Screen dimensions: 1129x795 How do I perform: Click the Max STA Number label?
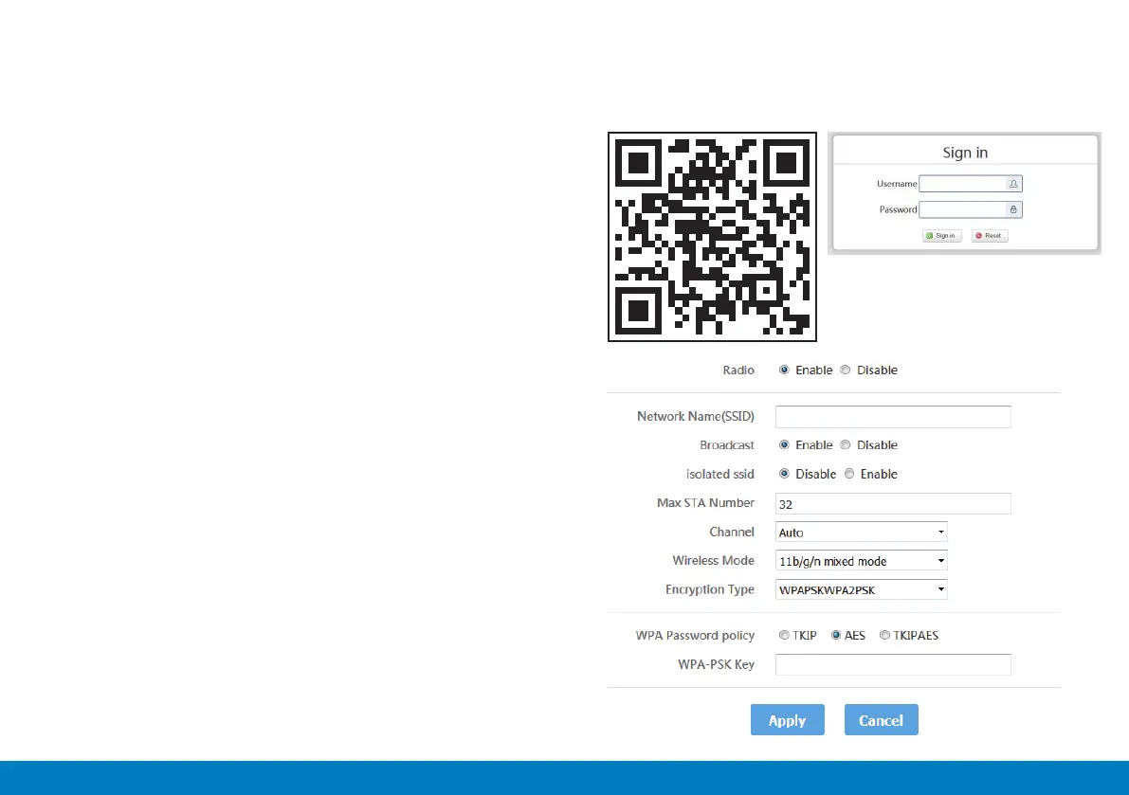tap(705, 503)
